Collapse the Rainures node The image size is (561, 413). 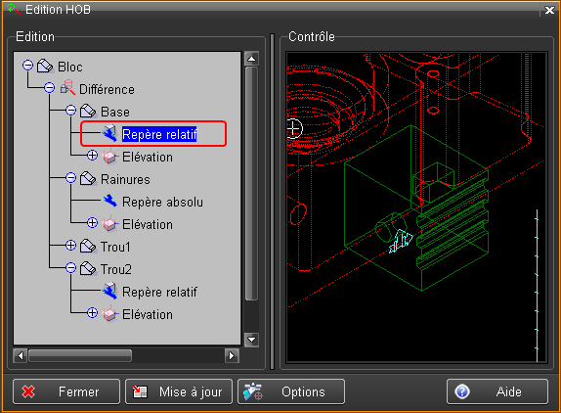coord(70,178)
